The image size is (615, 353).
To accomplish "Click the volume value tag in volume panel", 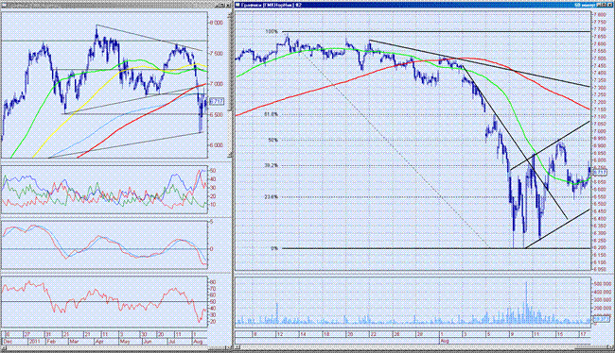I will point(600,319).
